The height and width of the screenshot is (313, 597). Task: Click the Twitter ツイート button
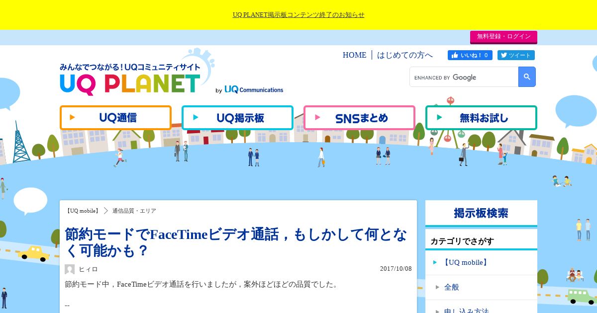516,55
